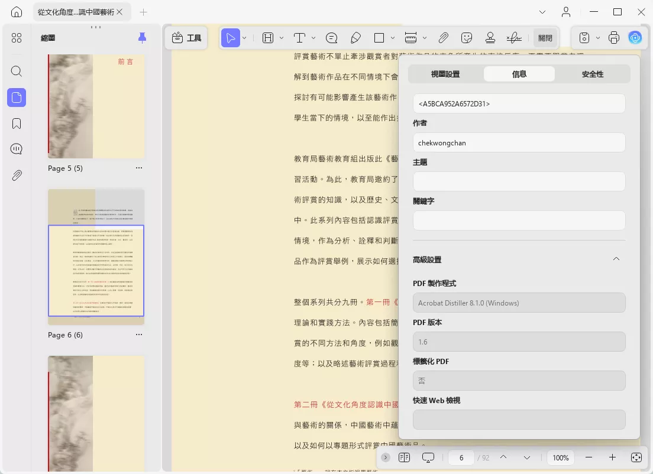Open the user account icon
The width and height of the screenshot is (653, 474).
566,12
